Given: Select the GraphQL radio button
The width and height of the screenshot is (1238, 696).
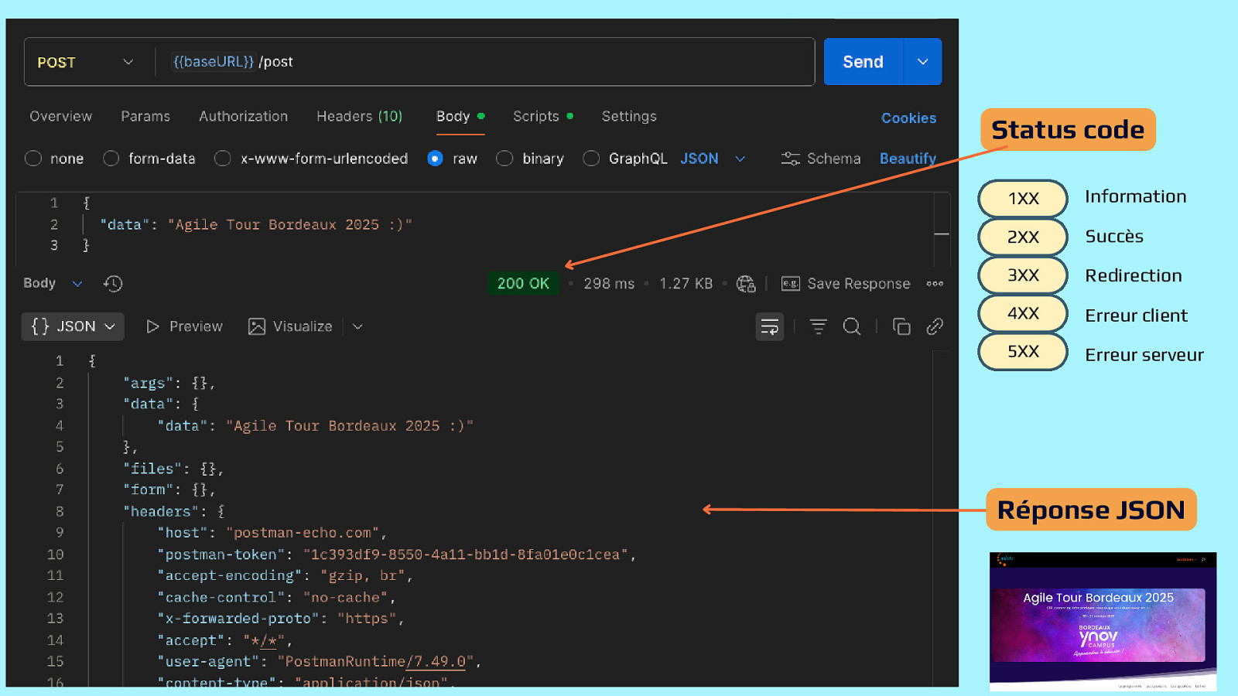Looking at the screenshot, I should pos(591,159).
